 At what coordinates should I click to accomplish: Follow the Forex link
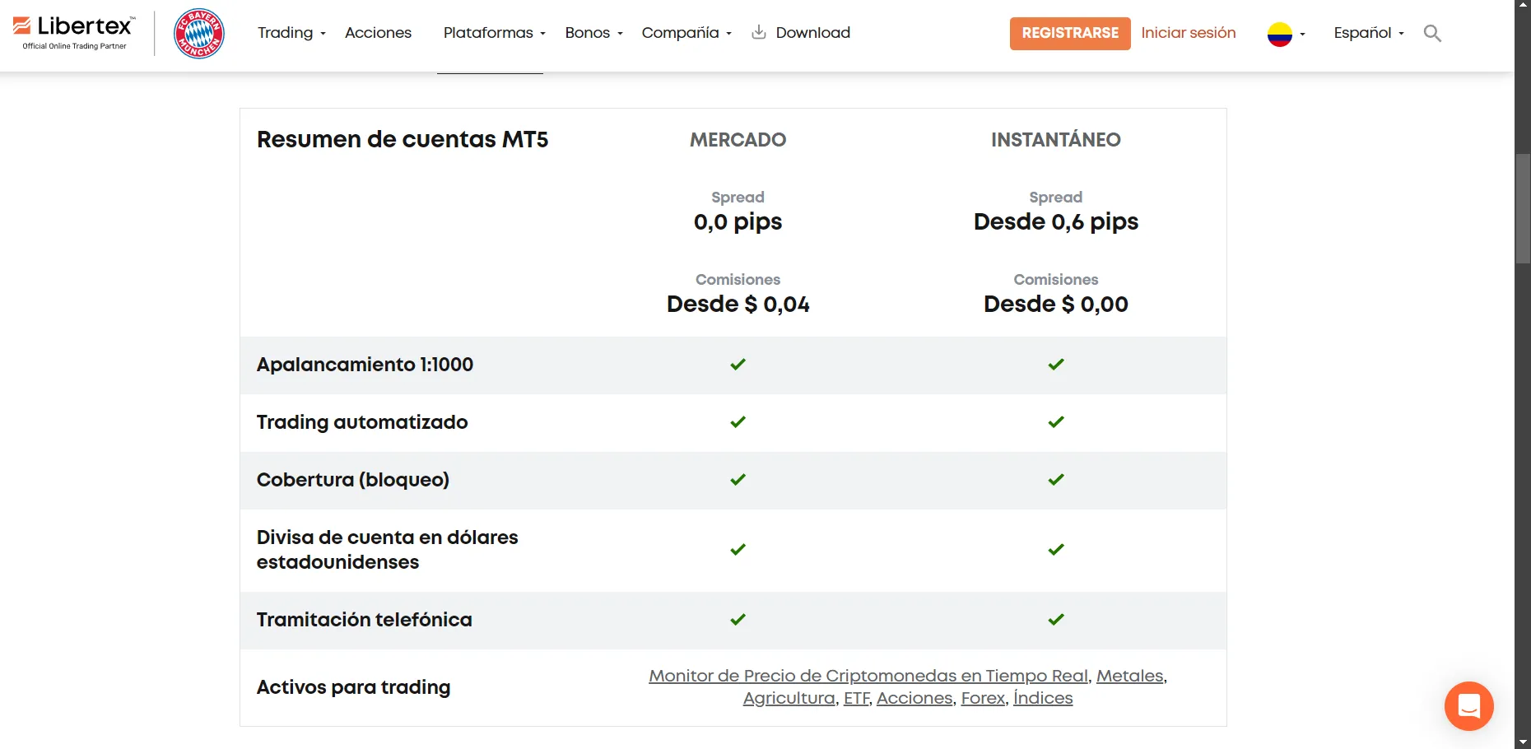[x=983, y=698]
